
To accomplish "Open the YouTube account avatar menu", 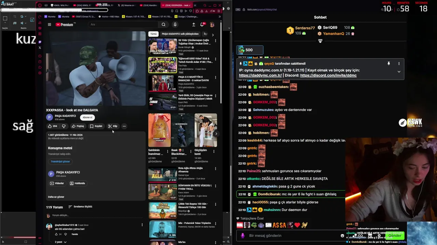I will point(212,24).
